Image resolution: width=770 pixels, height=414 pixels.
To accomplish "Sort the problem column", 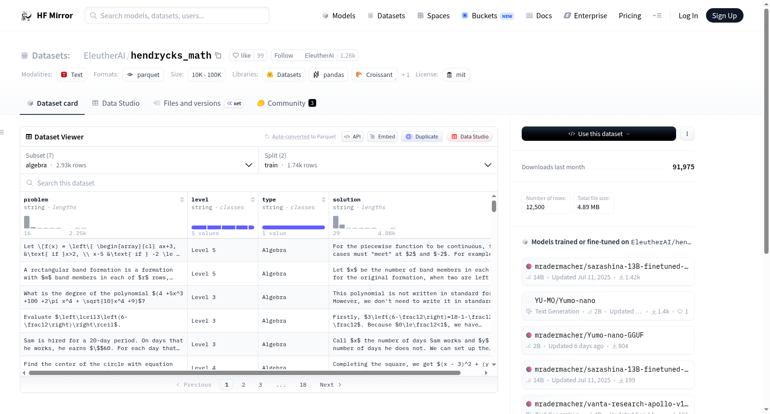I will coord(182,200).
